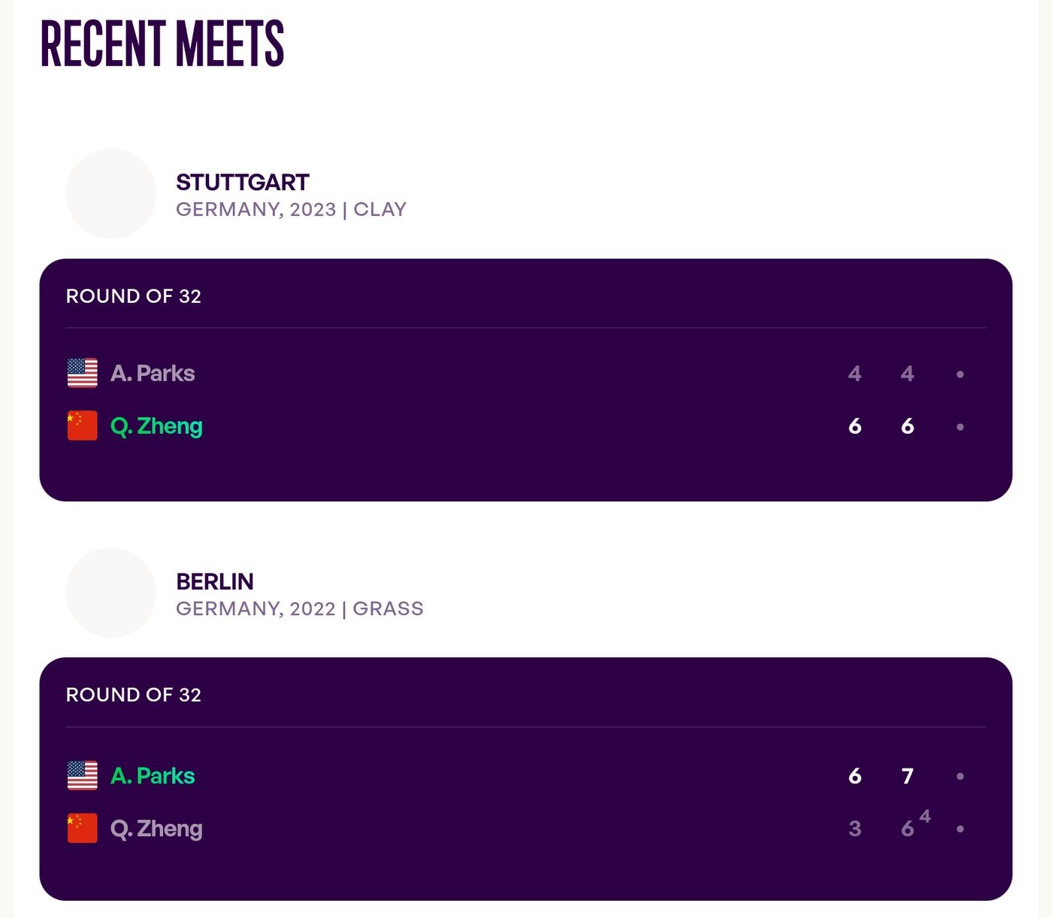Open the STUTTGART tournament title
The height and width of the screenshot is (918, 1052).
click(x=243, y=182)
